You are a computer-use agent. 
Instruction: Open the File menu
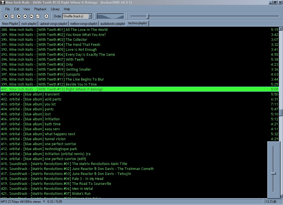(x=7, y=9)
